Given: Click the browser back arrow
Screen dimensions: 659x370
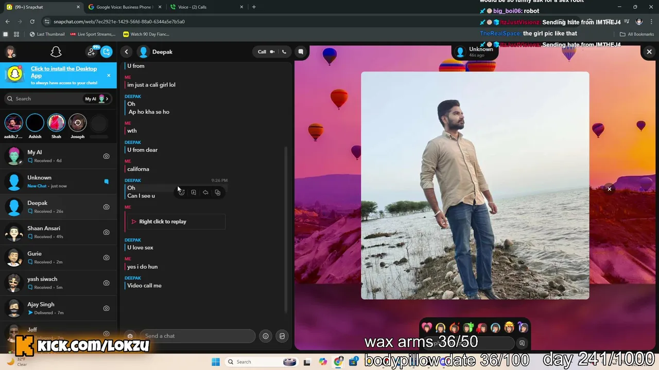Looking at the screenshot, I should 7,22.
